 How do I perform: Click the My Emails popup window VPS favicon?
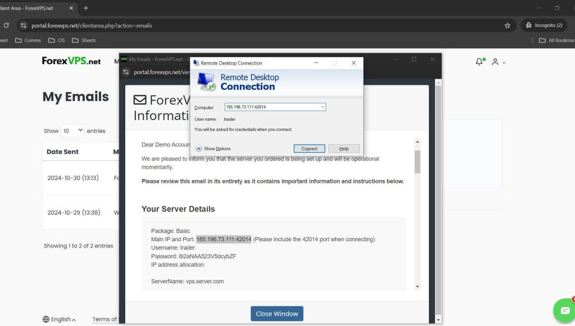[x=124, y=59]
